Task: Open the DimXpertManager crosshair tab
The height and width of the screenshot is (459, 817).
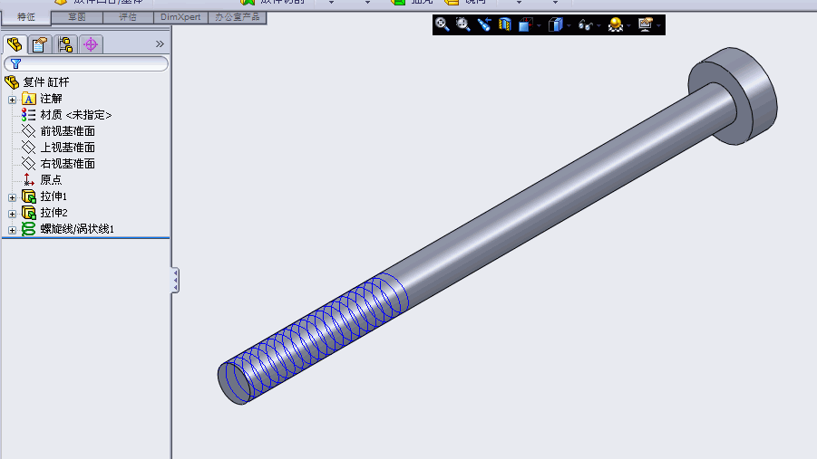Action: click(x=91, y=44)
